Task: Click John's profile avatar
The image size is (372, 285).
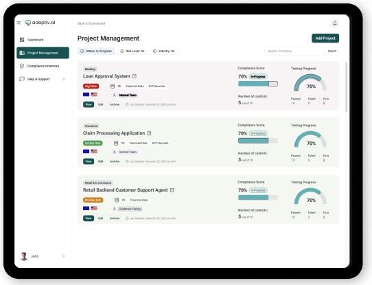Action: tap(24, 256)
